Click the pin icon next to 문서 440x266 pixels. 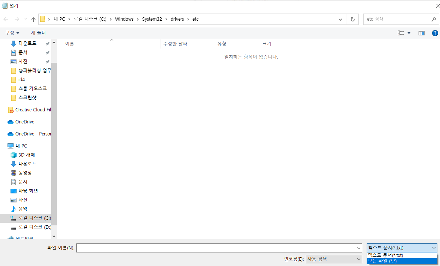[48, 53]
